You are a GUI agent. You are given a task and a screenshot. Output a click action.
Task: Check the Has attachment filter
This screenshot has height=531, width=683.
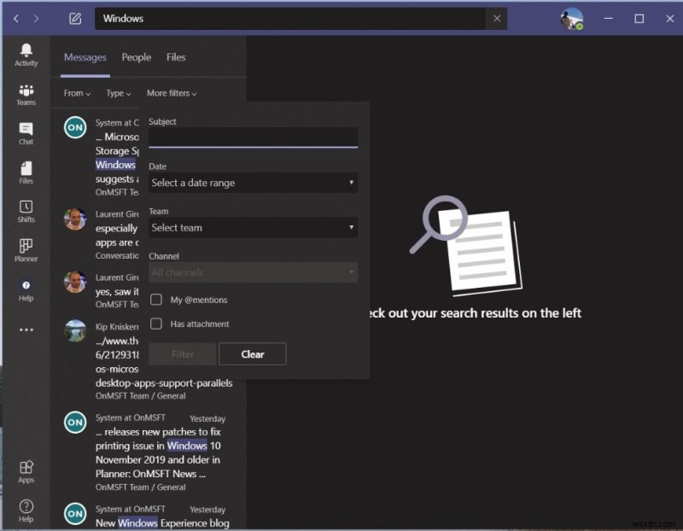(156, 324)
